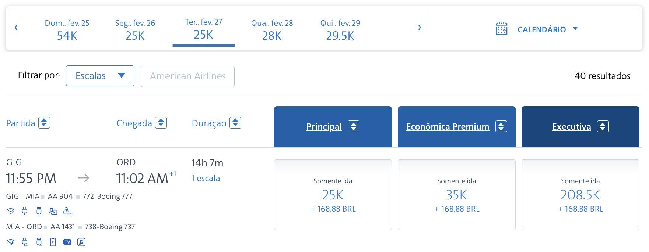This screenshot has height=252, width=649.
Task: Choose the Principal 25K fare
Action: pos(333,195)
